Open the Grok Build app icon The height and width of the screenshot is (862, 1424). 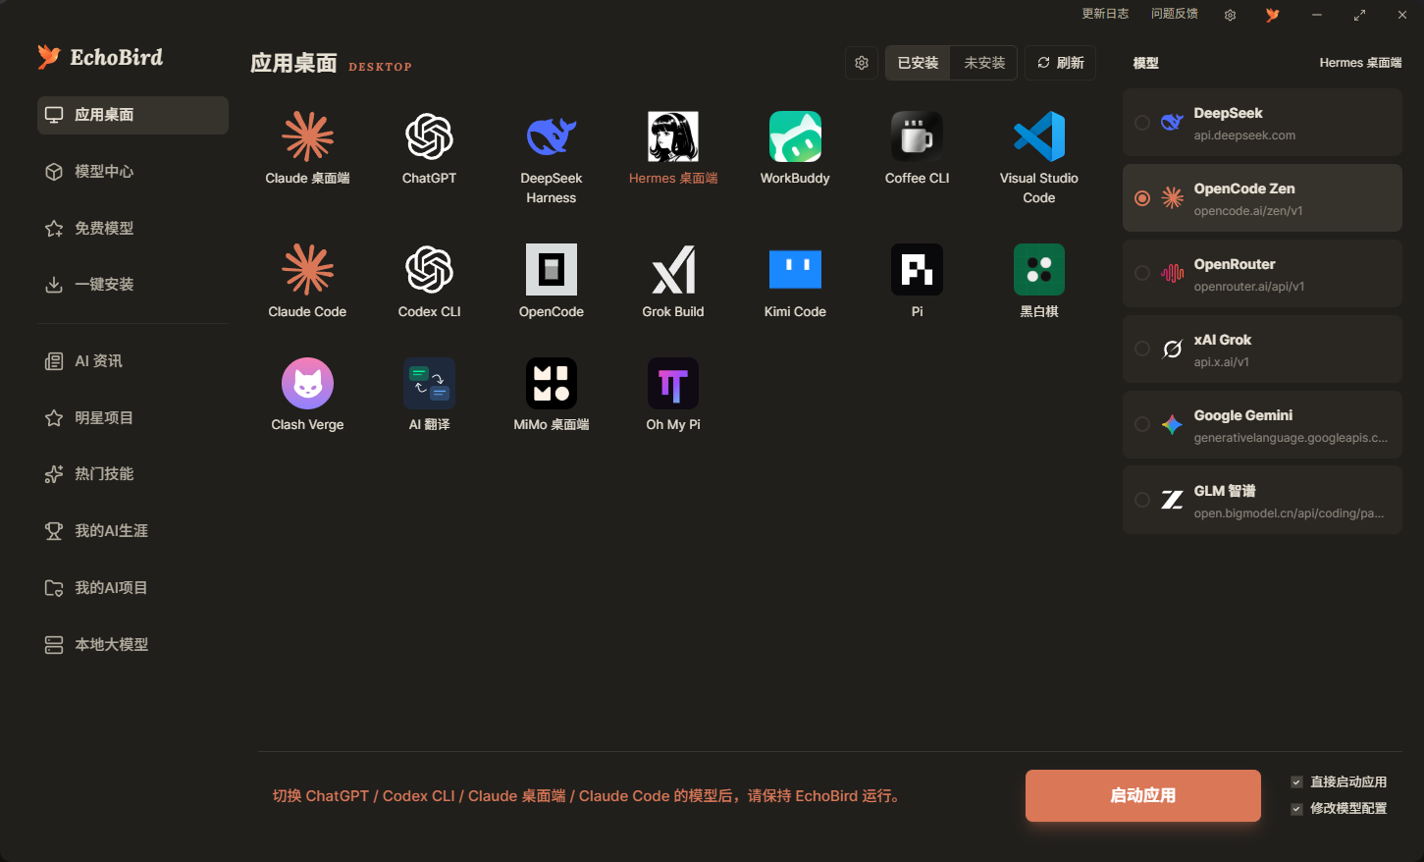pyautogui.click(x=673, y=269)
